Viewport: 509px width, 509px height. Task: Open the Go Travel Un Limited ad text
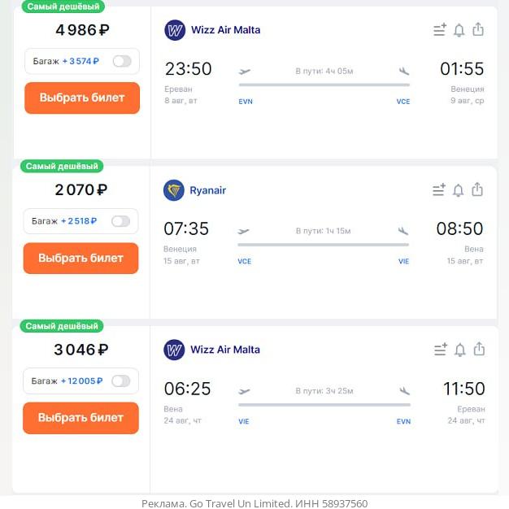[x=254, y=503]
